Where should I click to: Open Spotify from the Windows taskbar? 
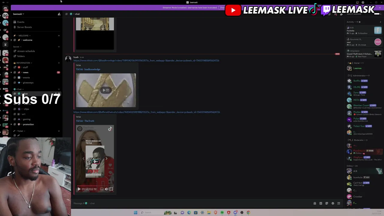[222, 212]
